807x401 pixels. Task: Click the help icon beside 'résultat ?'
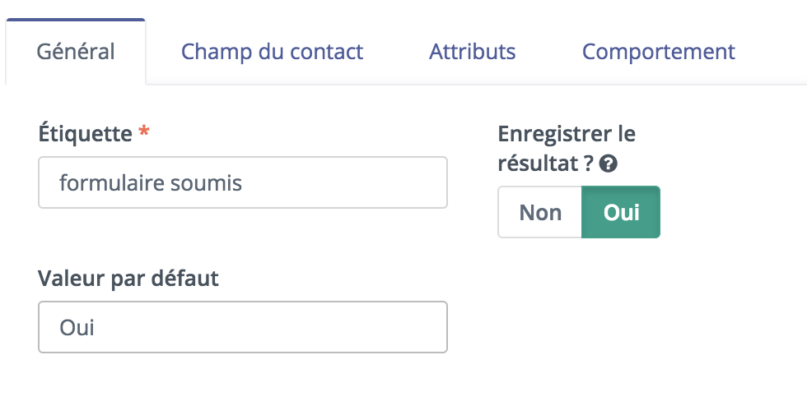609,164
